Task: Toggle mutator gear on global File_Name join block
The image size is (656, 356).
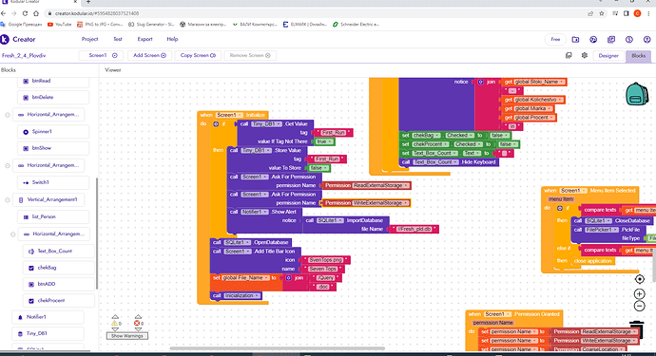Action: point(289,278)
